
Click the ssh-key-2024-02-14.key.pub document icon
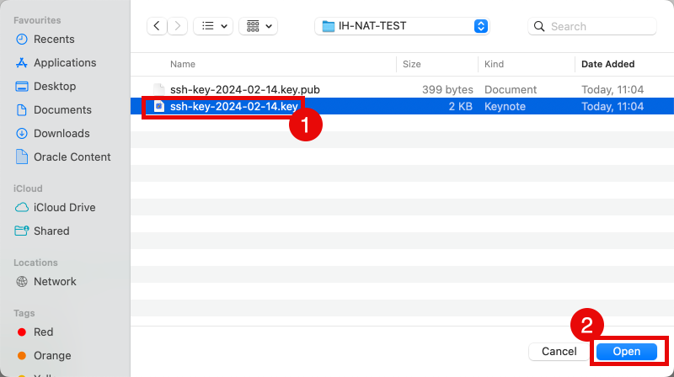[159, 89]
